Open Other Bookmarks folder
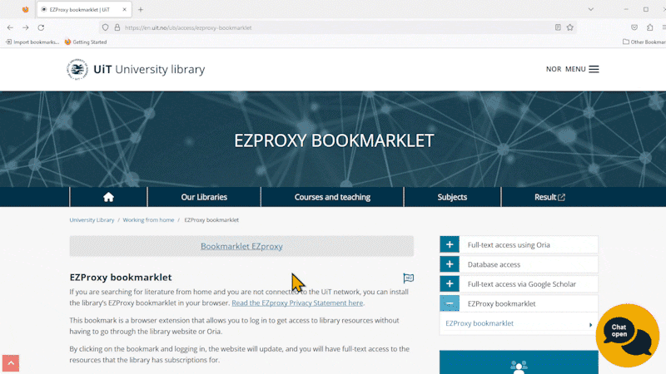This screenshot has width=666, height=374. 644,42
